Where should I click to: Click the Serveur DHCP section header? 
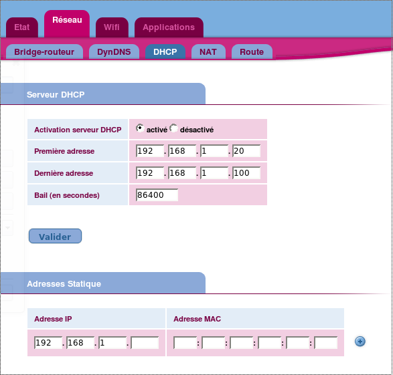click(102, 94)
